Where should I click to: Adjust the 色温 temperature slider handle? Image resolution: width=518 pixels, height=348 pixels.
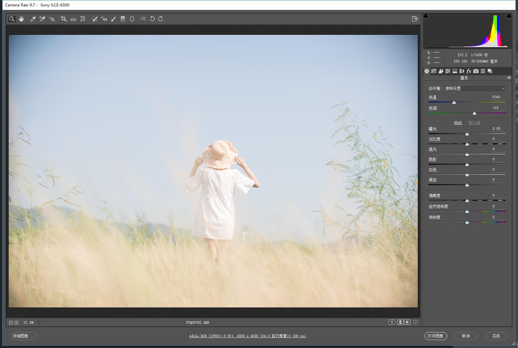454,103
